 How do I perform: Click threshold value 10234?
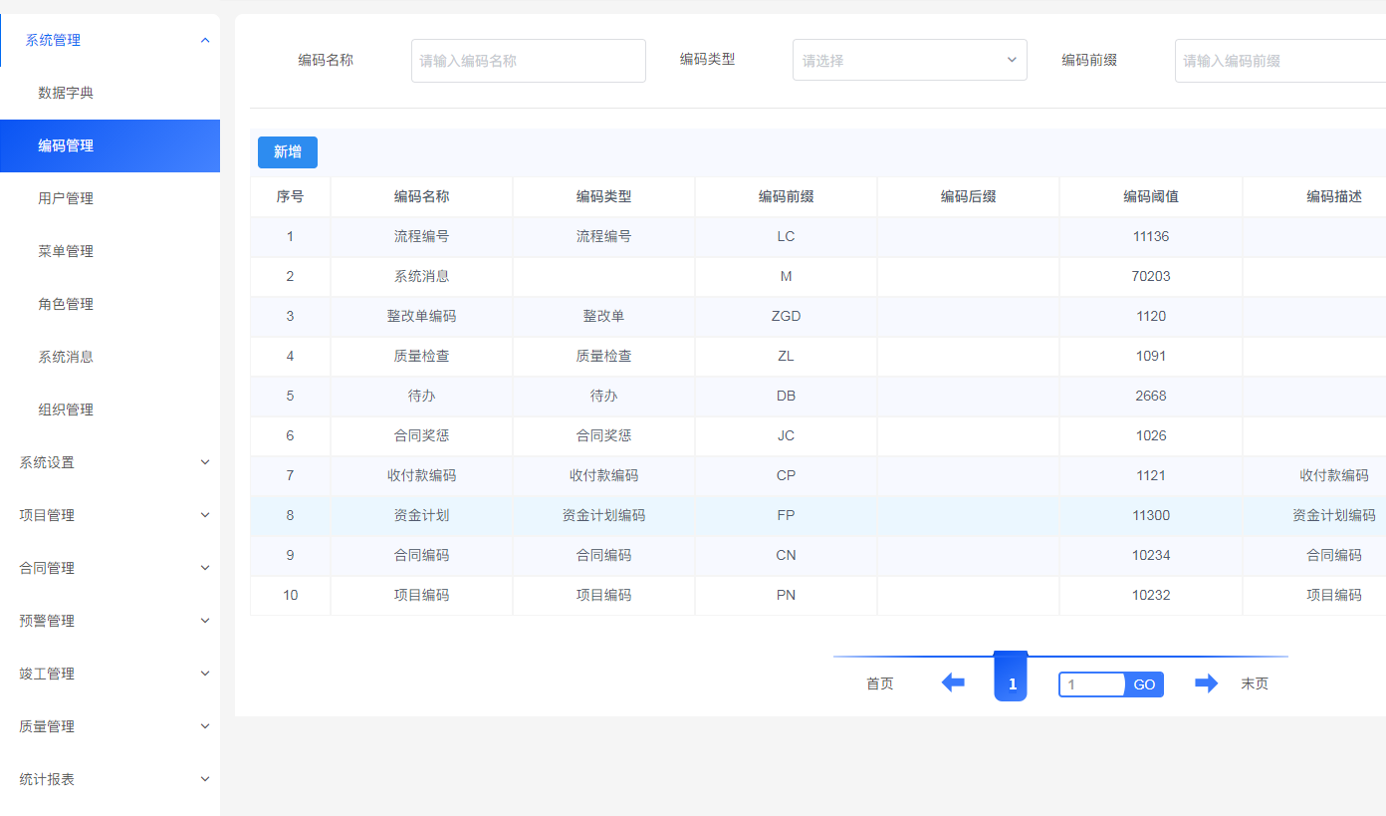pos(1151,555)
